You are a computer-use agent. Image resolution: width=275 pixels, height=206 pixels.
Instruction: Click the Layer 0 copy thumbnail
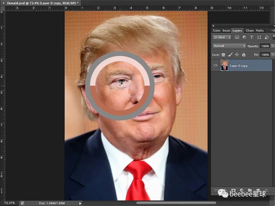pos(224,65)
